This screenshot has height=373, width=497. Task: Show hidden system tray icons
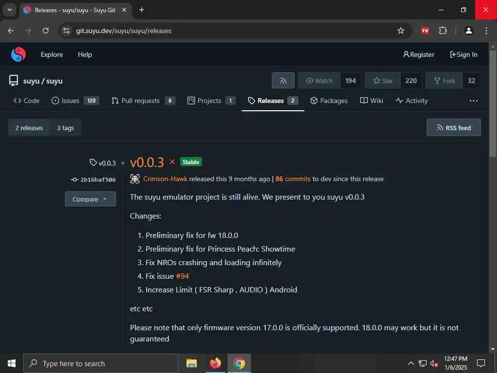(411, 363)
